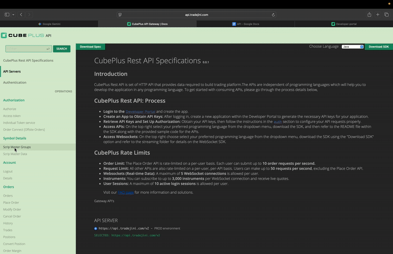Image resolution: width=393 pixels, height=254 pixels.
Task: Toggle the Safari sidebar icon
Action: point(7,15)
